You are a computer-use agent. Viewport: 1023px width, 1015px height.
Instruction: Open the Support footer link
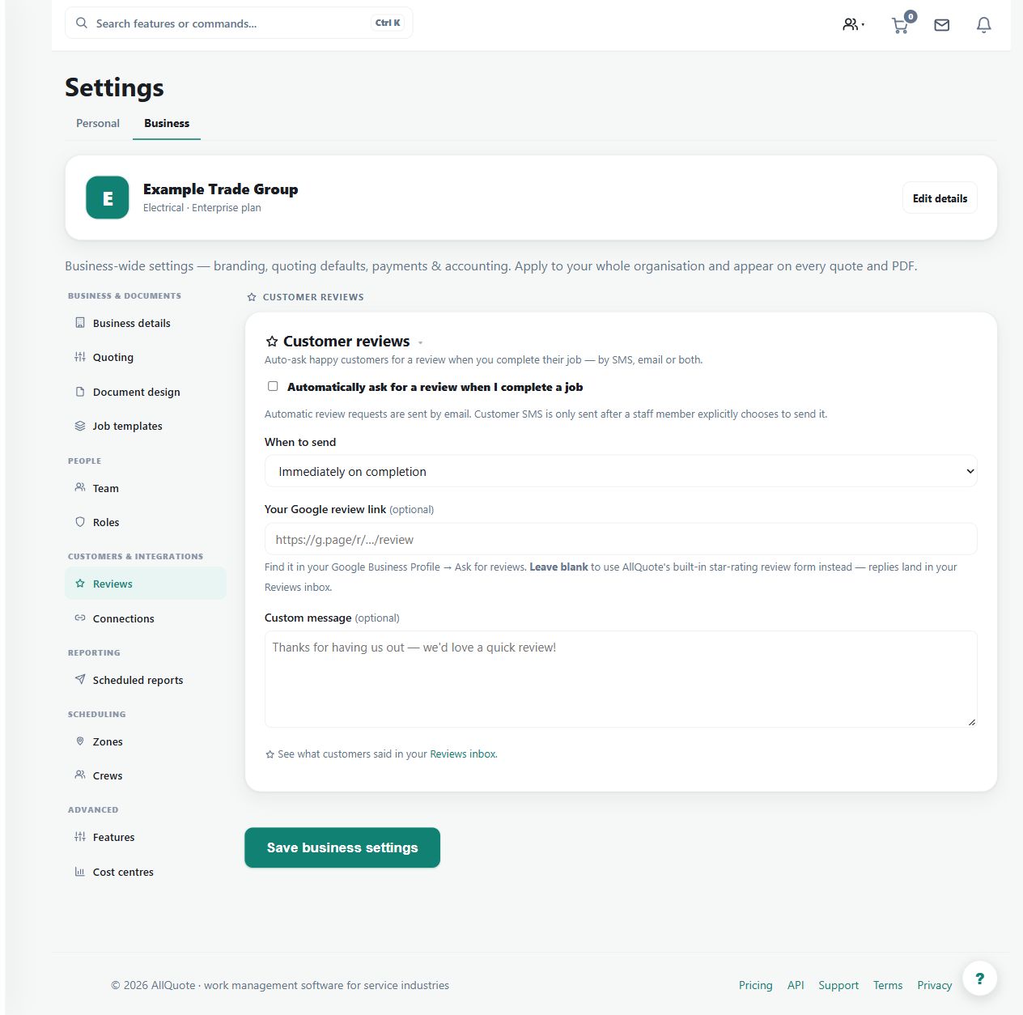838,985
